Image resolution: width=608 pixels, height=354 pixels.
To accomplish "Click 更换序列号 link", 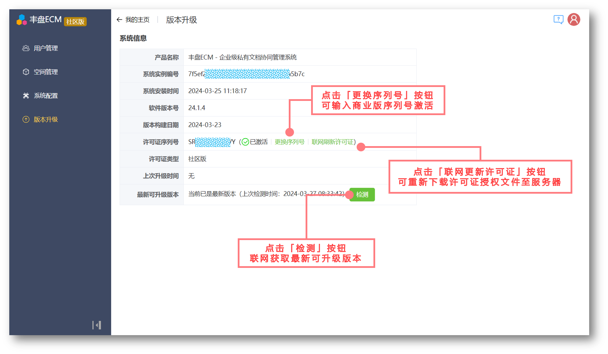I will [x=289, y=142].
